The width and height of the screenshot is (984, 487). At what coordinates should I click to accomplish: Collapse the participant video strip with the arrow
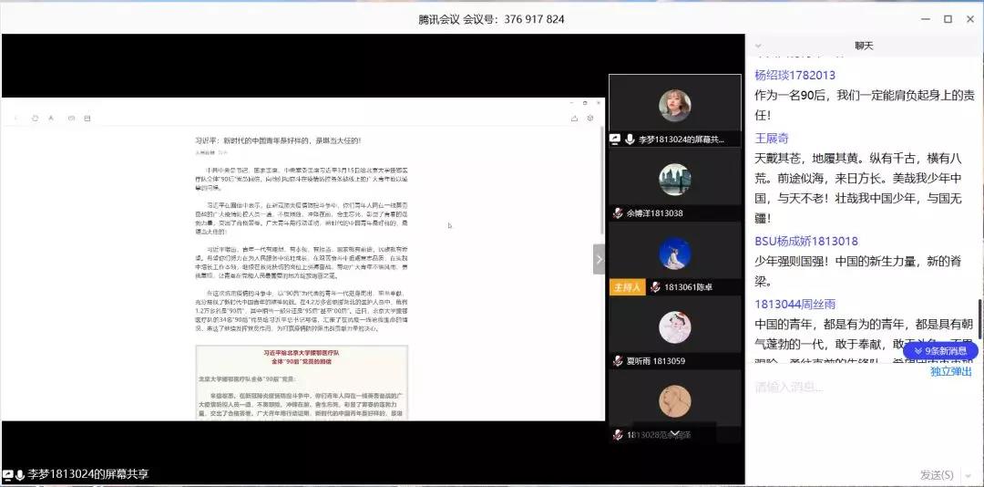tap(599, 259)
